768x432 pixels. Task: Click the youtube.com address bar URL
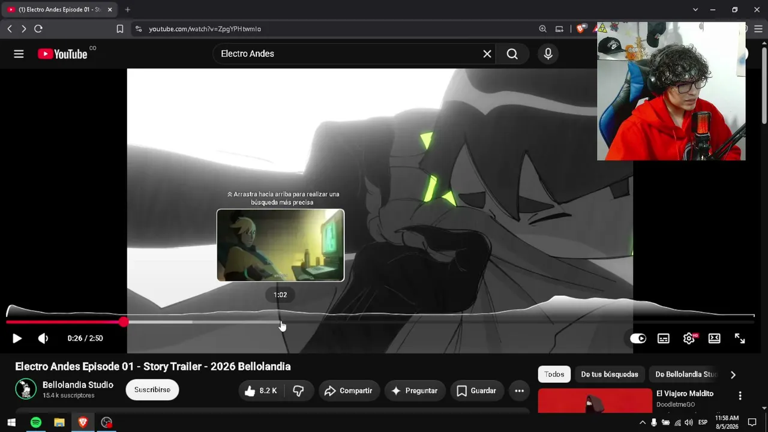point(205,29)
